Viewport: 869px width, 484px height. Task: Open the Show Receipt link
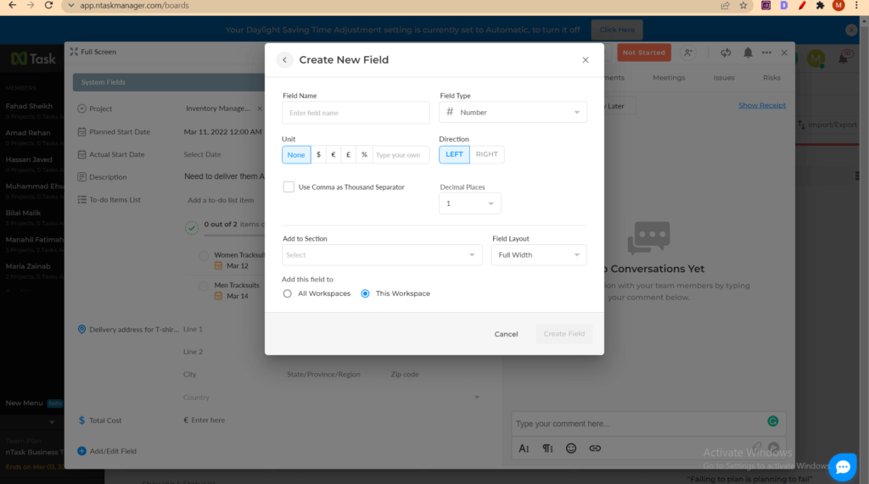coord(762,105)
